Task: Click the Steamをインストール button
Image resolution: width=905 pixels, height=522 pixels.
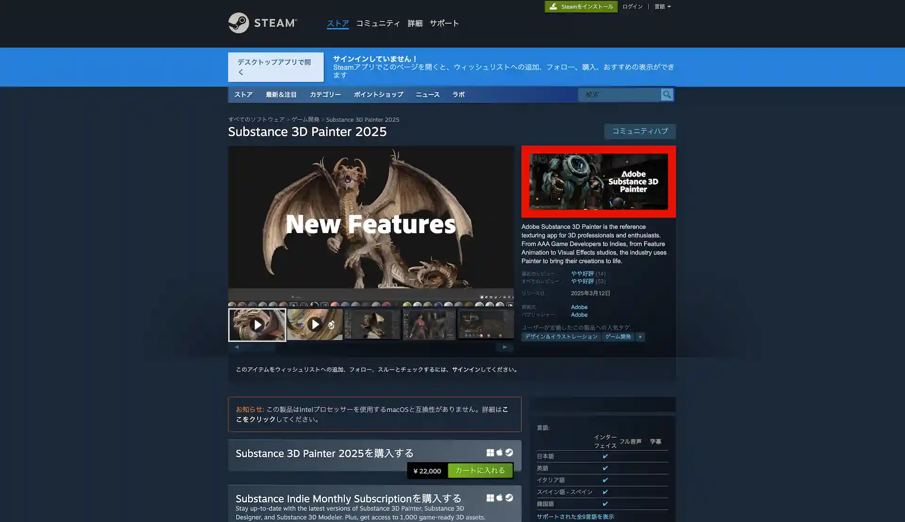Action: [x=581, y=7]
